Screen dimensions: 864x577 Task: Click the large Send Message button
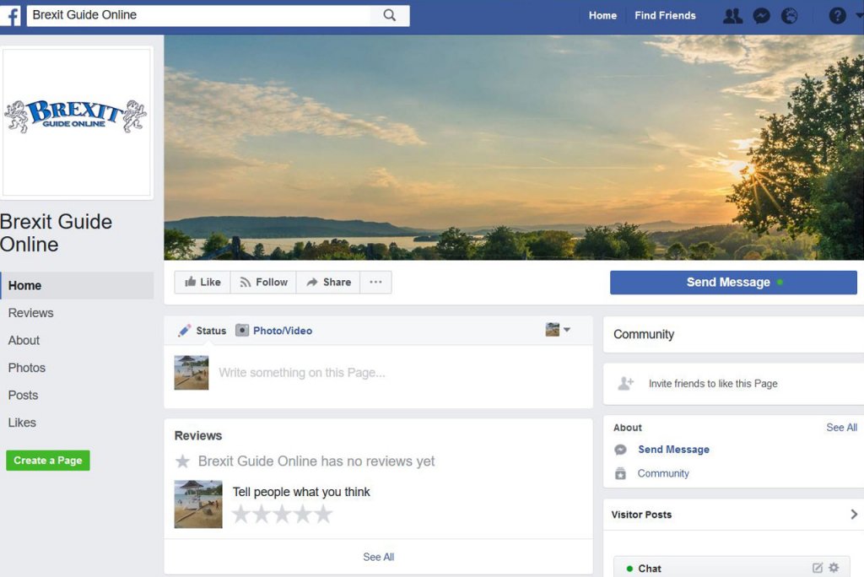click(x=733, y=282)
